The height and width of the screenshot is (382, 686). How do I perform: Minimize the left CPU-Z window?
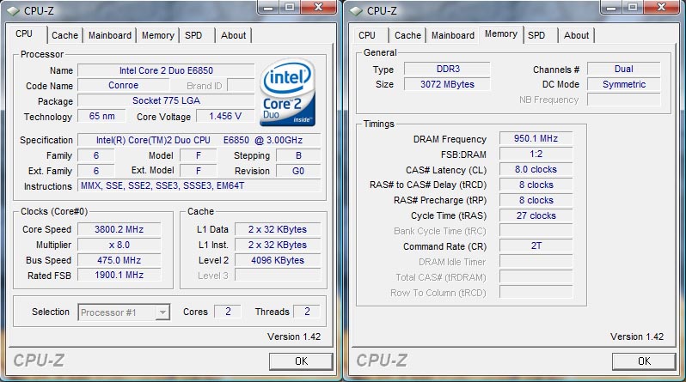(268, 8)
